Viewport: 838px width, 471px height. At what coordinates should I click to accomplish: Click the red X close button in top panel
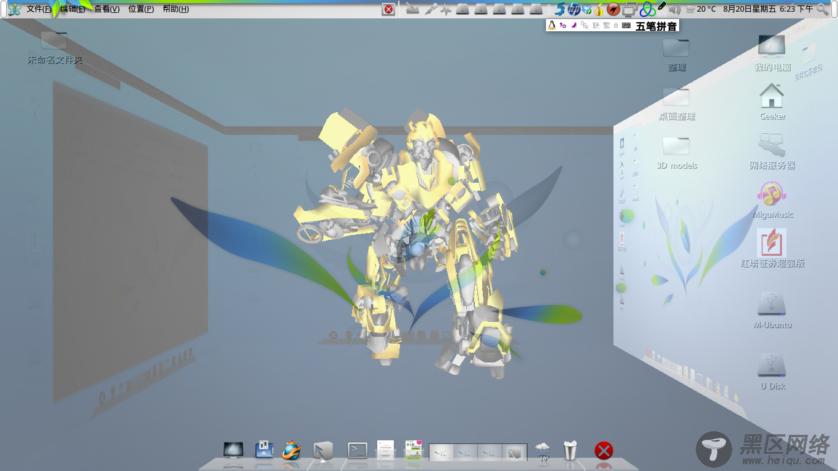pyautogui.click(x=388, y=9)
